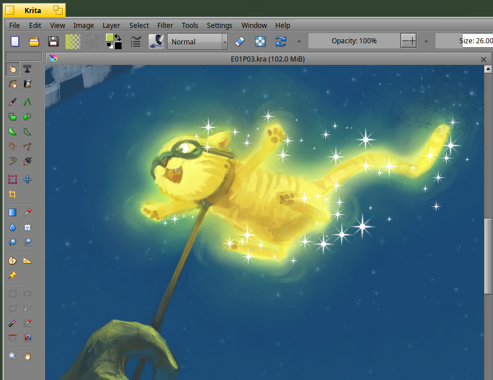
Task: Activate the Select Shapes tool
Action: point(13,69)
